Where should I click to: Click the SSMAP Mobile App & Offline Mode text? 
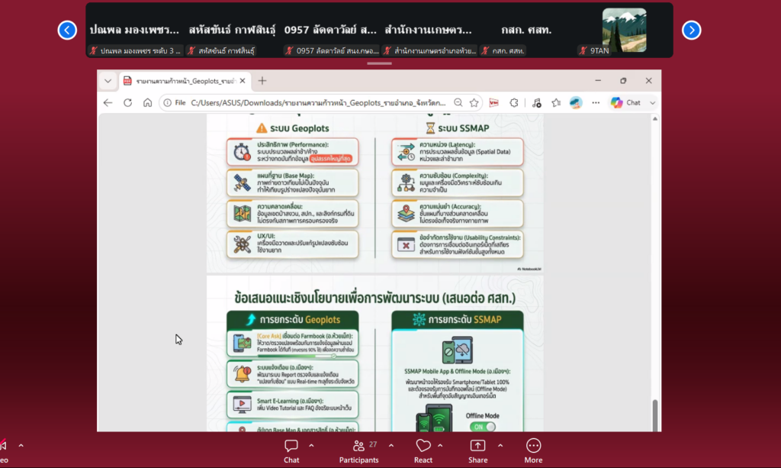(x=458, y=371)
